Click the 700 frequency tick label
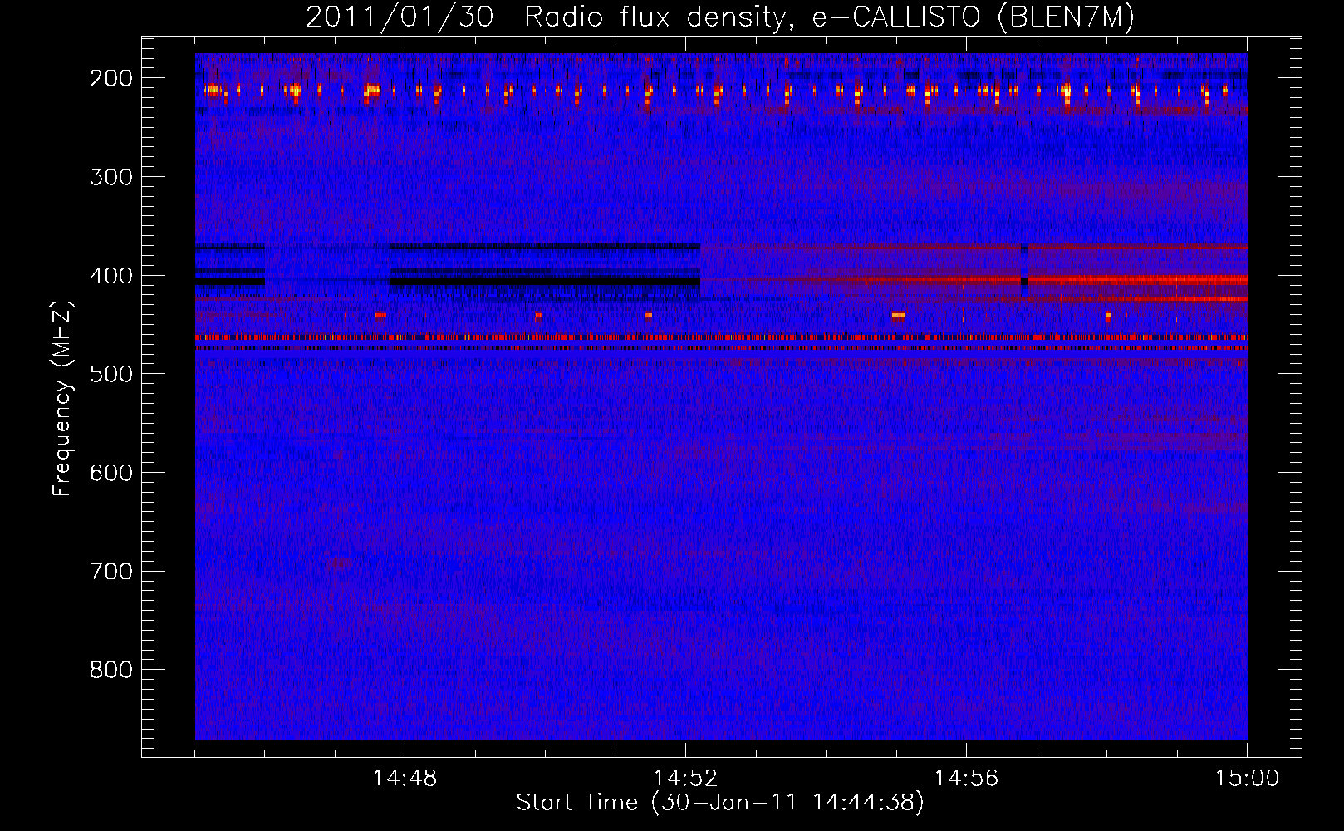This screenshot has height=831, width=1344. point(111,572)
